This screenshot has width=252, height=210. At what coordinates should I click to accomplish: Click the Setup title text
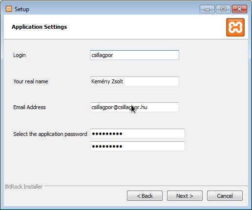point(22,9)
